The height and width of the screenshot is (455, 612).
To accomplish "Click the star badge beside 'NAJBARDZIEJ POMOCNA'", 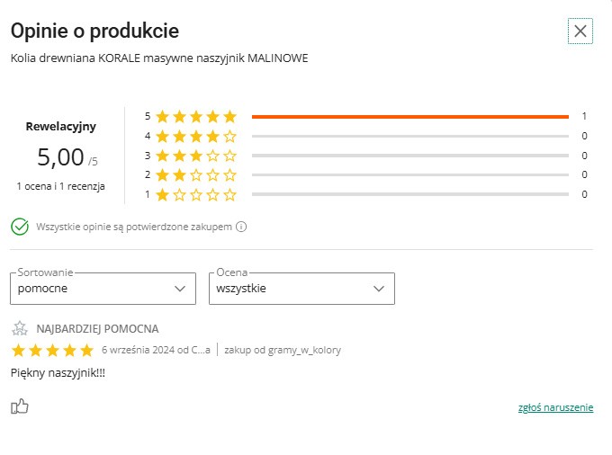I will click(20, 329).
